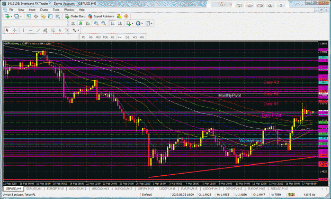Open the New Chart tool
Viewport: 331px width, 199px height.
[x=7, y=16]
